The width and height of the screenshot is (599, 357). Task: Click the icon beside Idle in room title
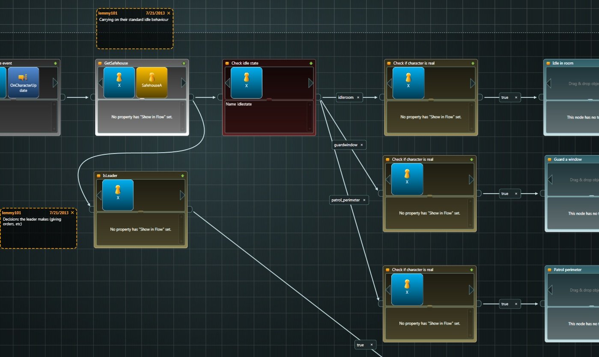coord(548,63)
